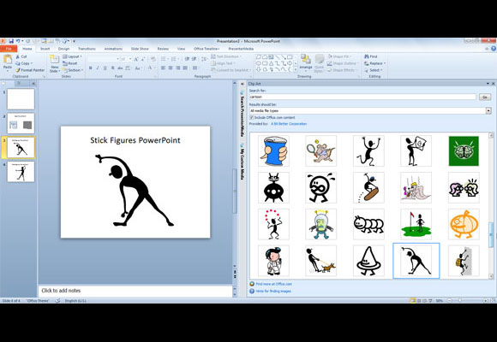Image resolution: width=497 pixels, height=342 pixels.
Task: Toggle Underline formatting
Action: [x=105, y=68]
